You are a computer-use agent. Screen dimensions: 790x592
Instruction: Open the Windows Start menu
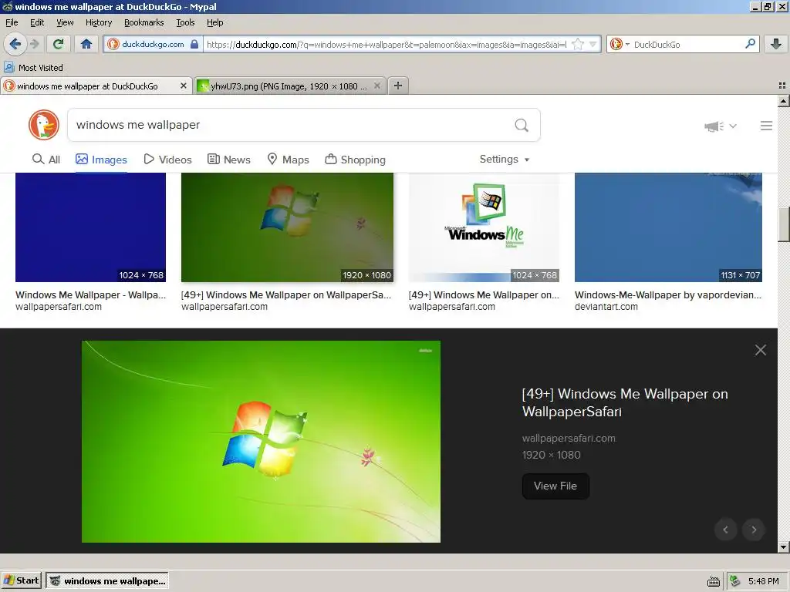pyautogui.click(x=22, y=580)
